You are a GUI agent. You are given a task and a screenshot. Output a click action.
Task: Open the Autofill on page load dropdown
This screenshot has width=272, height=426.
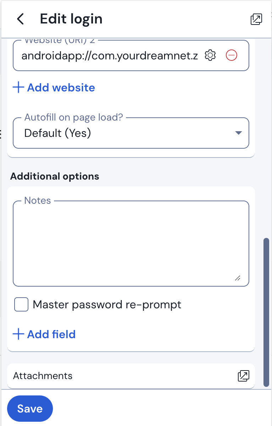(131, 133)
